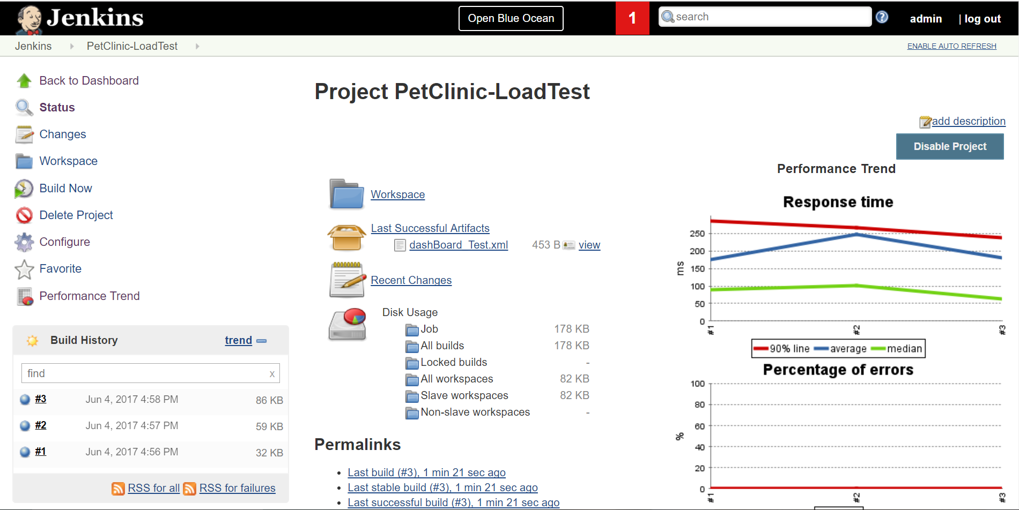Click the Jenkins butler logo
This screenshot has height=510, width=1019.
(28, 19)
